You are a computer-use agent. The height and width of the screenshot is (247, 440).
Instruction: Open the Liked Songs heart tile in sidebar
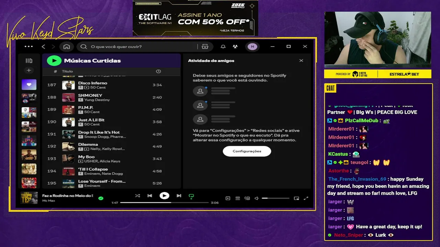coord(29,84)
